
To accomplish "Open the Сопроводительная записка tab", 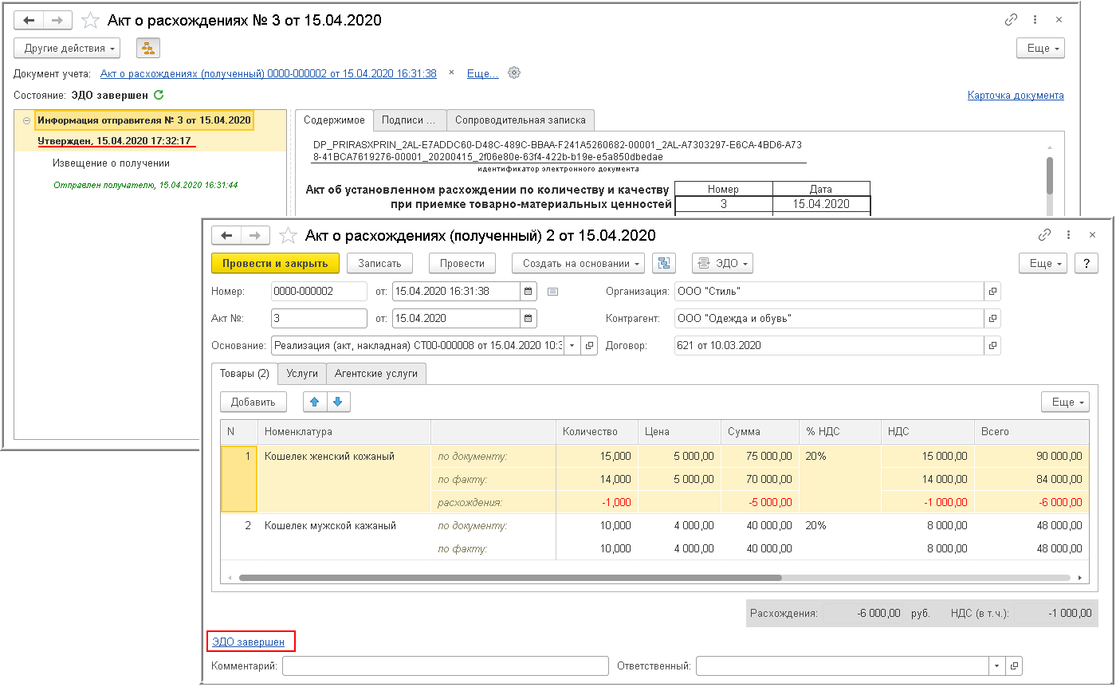I will click(520, 120).
